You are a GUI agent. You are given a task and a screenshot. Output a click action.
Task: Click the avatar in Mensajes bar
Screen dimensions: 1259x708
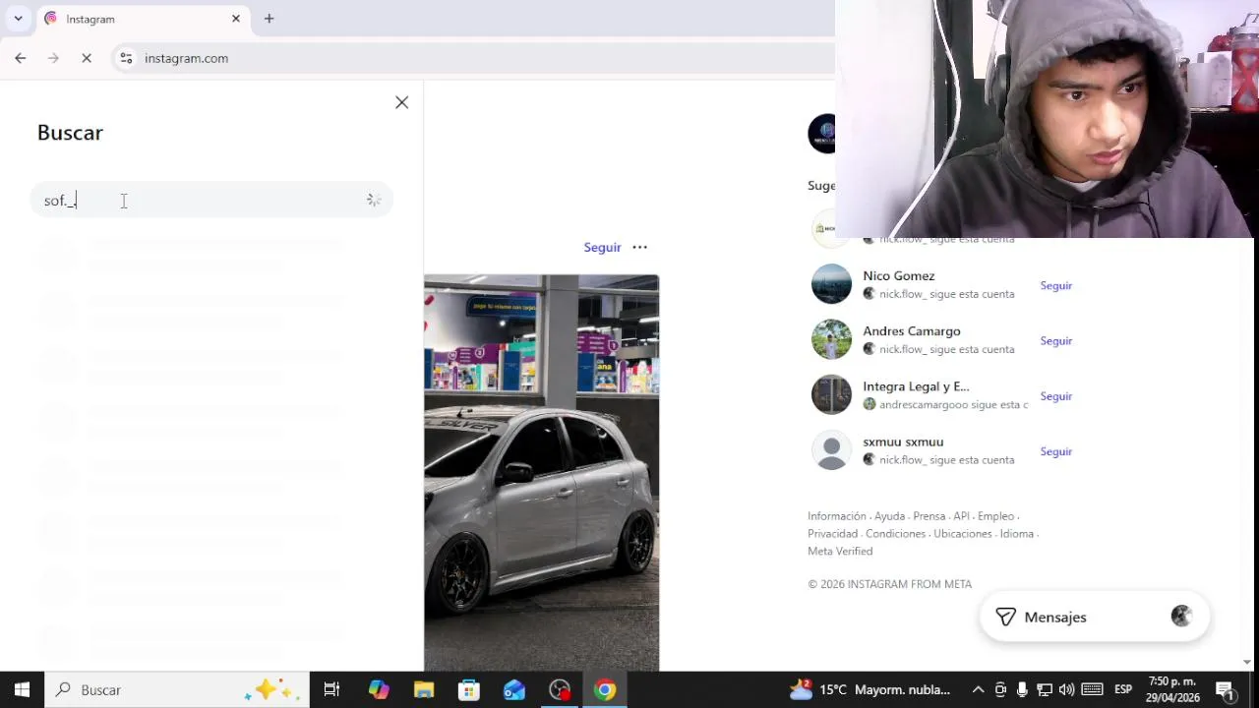[1181, 617]
